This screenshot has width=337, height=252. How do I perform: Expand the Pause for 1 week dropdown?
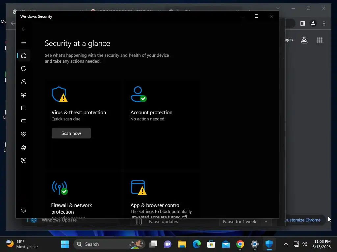(x=266, y=221)
